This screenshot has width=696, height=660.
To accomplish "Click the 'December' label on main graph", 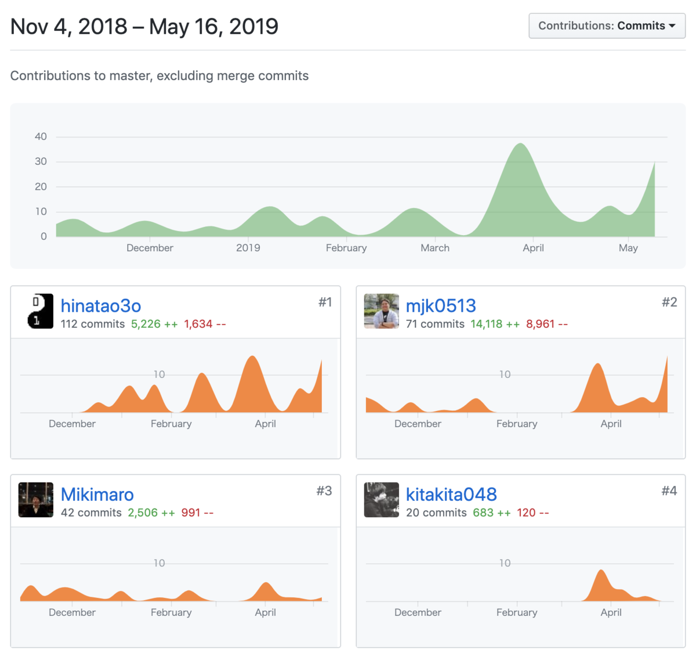I will tap(150, 248).
